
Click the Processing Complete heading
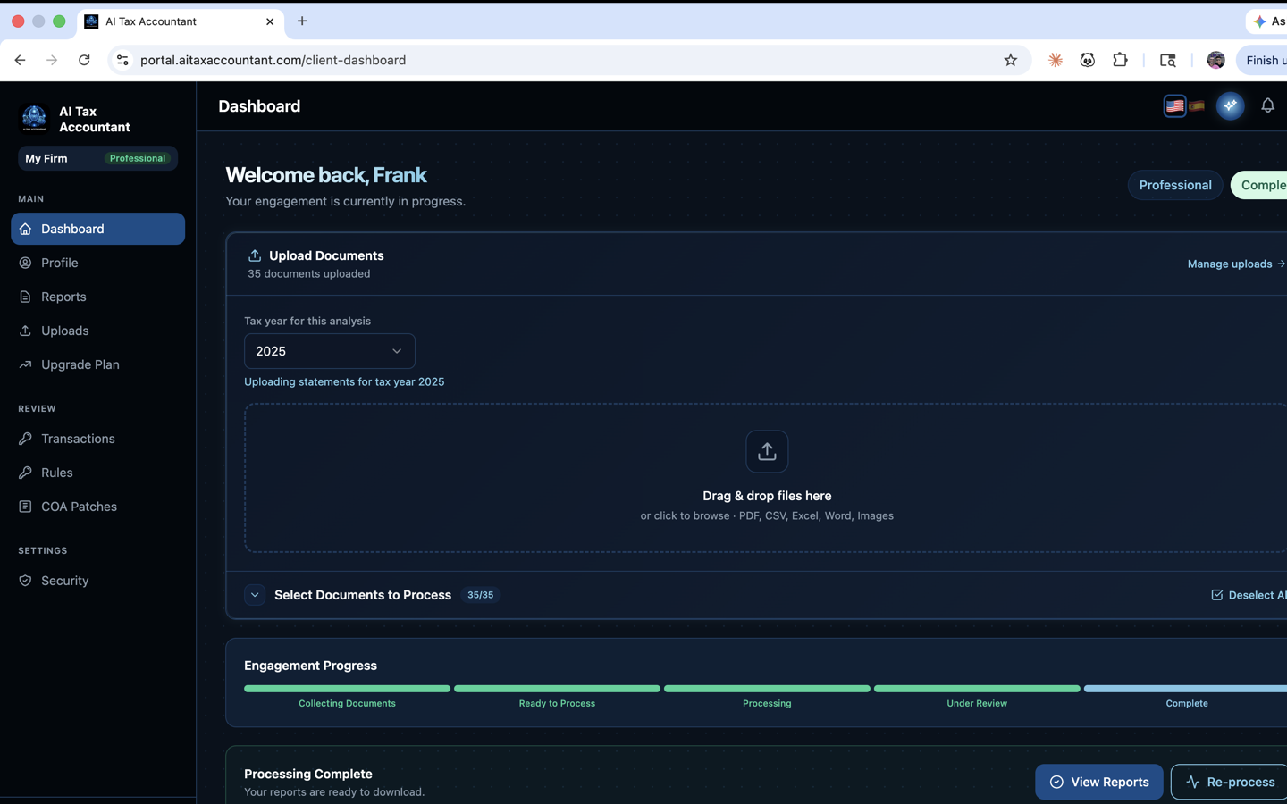(x=308, y=774)
